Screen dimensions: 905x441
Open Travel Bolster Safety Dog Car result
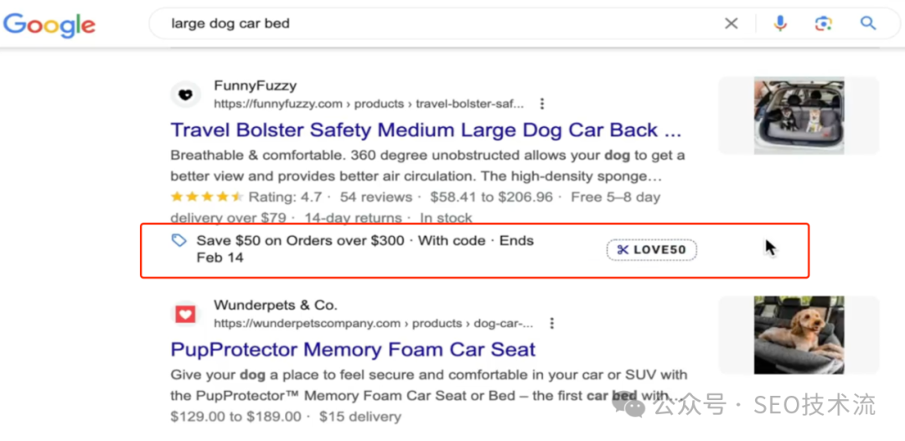pyautogui.click(x=426, y=131)
